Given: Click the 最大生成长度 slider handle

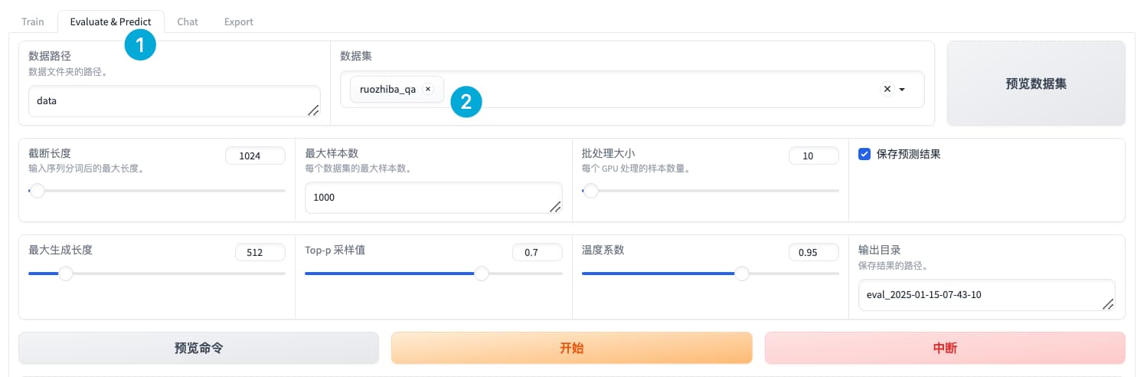Looking at the screenshot, I should 67,274.
